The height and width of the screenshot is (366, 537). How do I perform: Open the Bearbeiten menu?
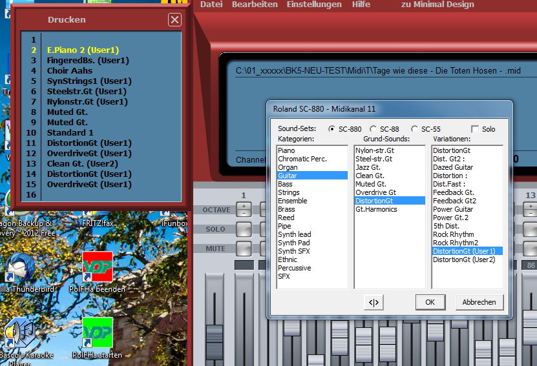coord(255,5)
